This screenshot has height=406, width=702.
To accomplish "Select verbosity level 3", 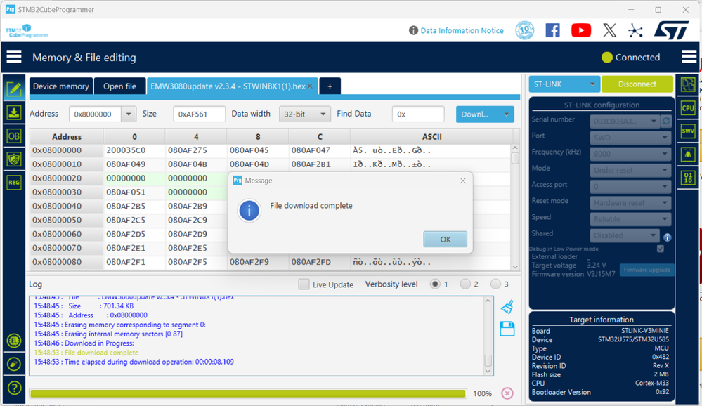I will (495, 284).
